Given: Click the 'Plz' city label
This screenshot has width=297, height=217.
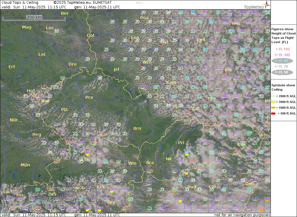Looking at the screenshot, I should pyautogui.click(x=65, y=109).
